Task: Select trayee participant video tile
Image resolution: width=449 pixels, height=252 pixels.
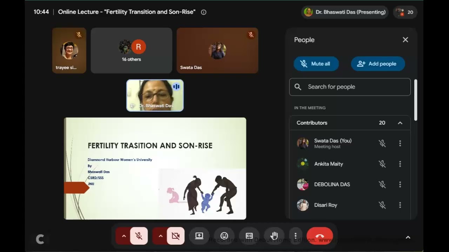Action: [69, 50]
